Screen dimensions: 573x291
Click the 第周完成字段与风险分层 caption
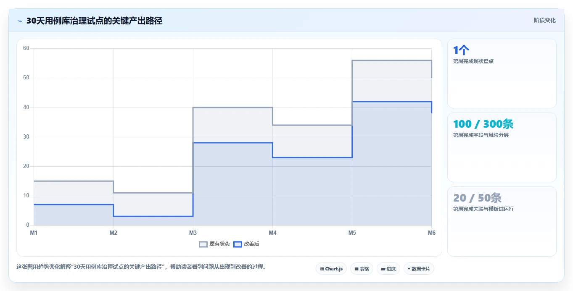(x=481, y=135)
